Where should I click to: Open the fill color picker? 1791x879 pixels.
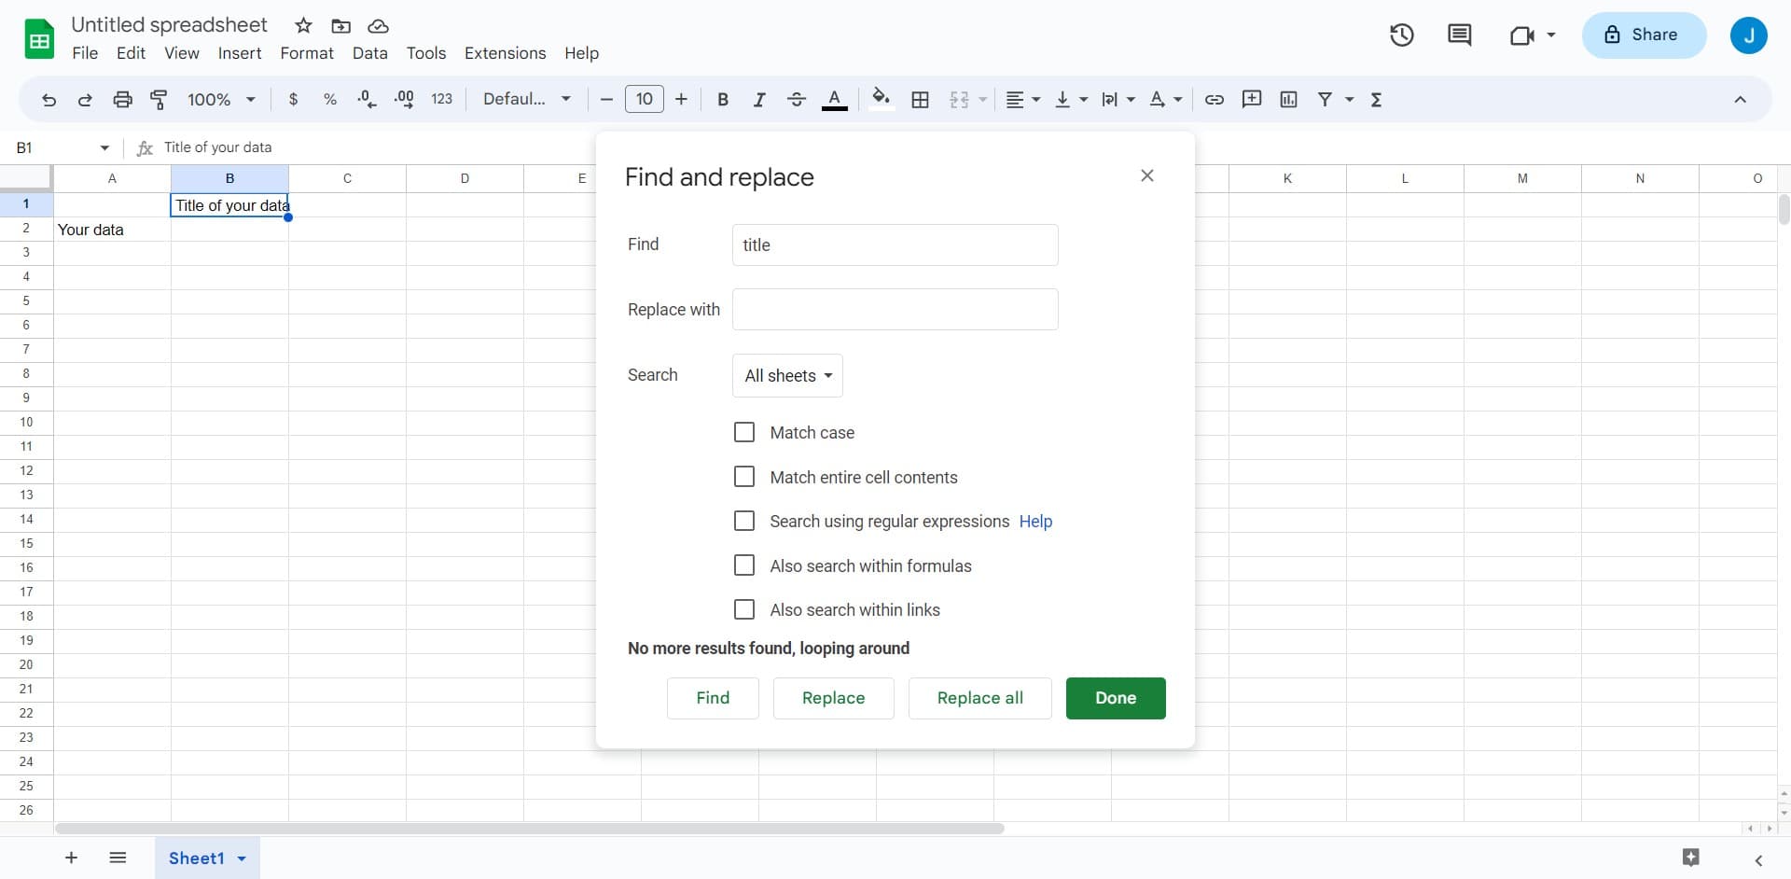click(x=881, y=99)
